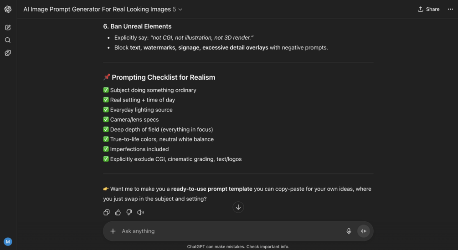Click the scroll-to-bottom arrow button
This screenshot has height=250, width=458.
(238, 207)
